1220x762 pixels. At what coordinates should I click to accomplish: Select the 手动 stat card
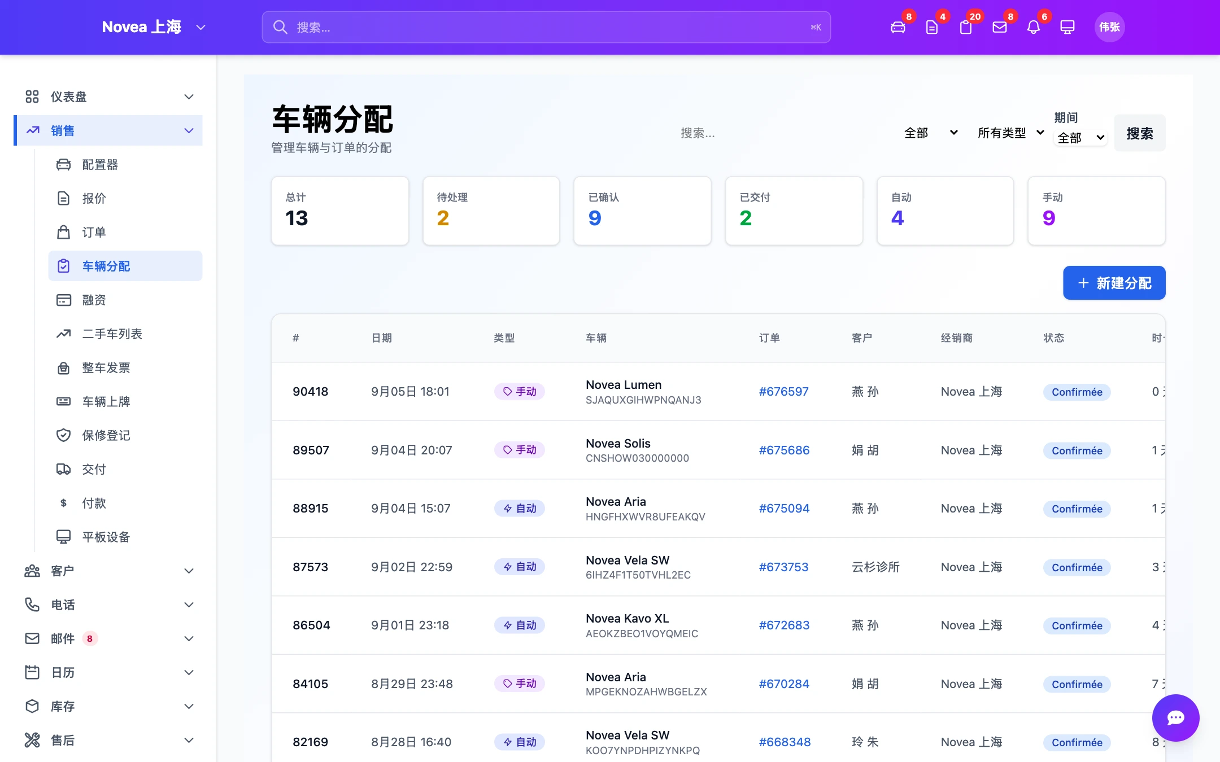tap(1096, 211)
